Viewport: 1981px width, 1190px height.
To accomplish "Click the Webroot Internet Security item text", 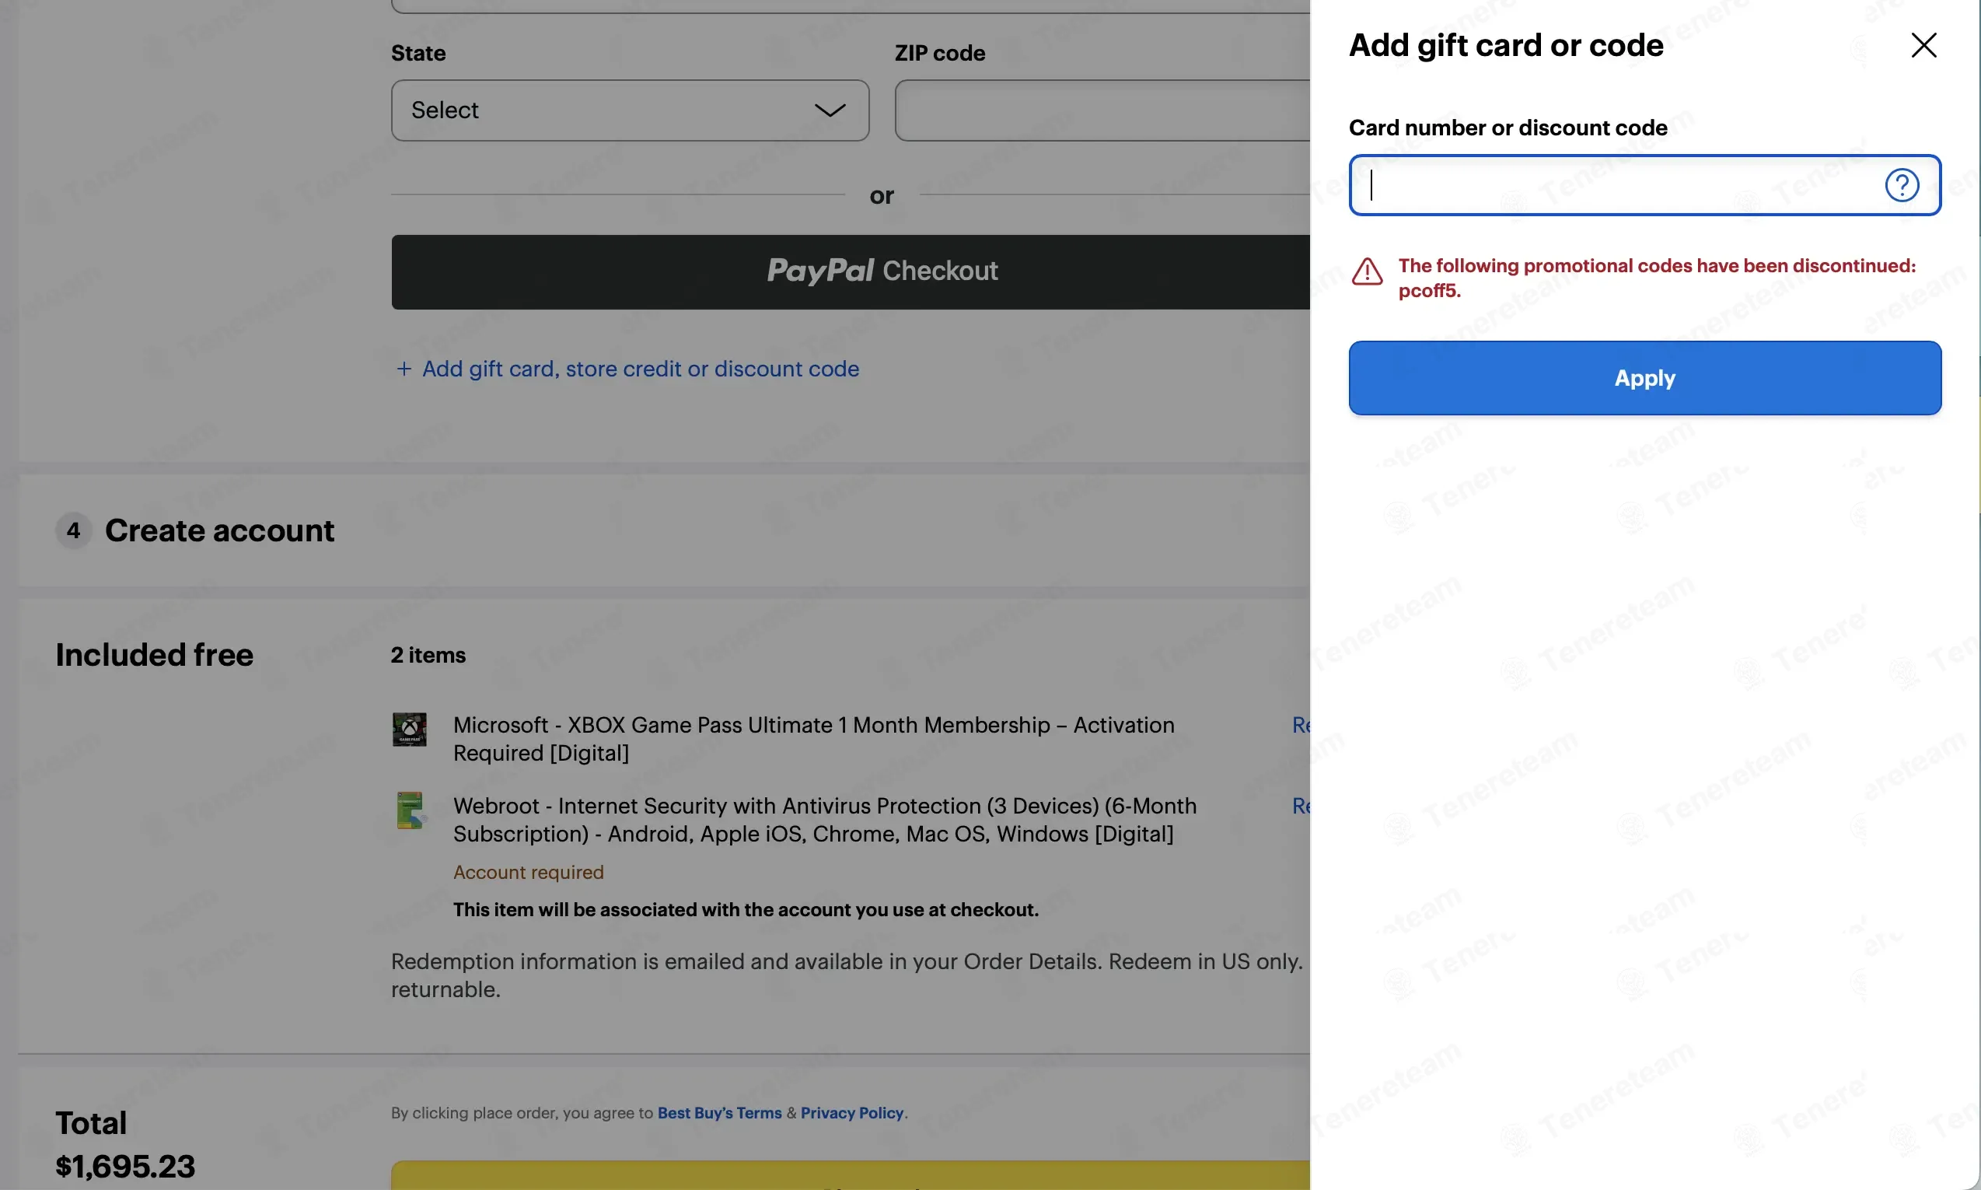I will pos(825,820).
